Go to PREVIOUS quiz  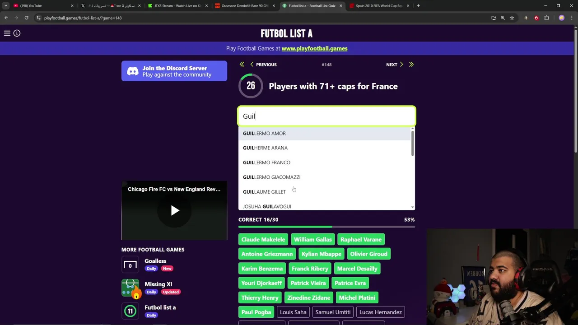coord(263,65)
